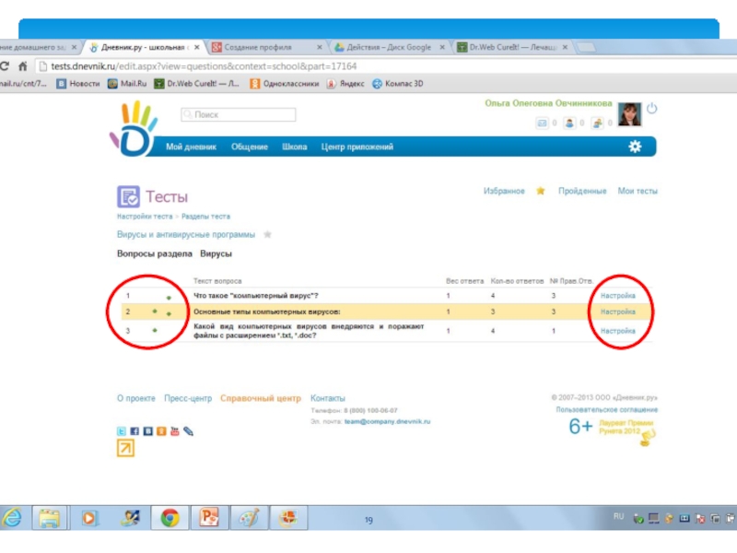The width and height of the screenshot is (737, 553).
Task: Click the move-up arrow in question 2 row
Action: 155,311
